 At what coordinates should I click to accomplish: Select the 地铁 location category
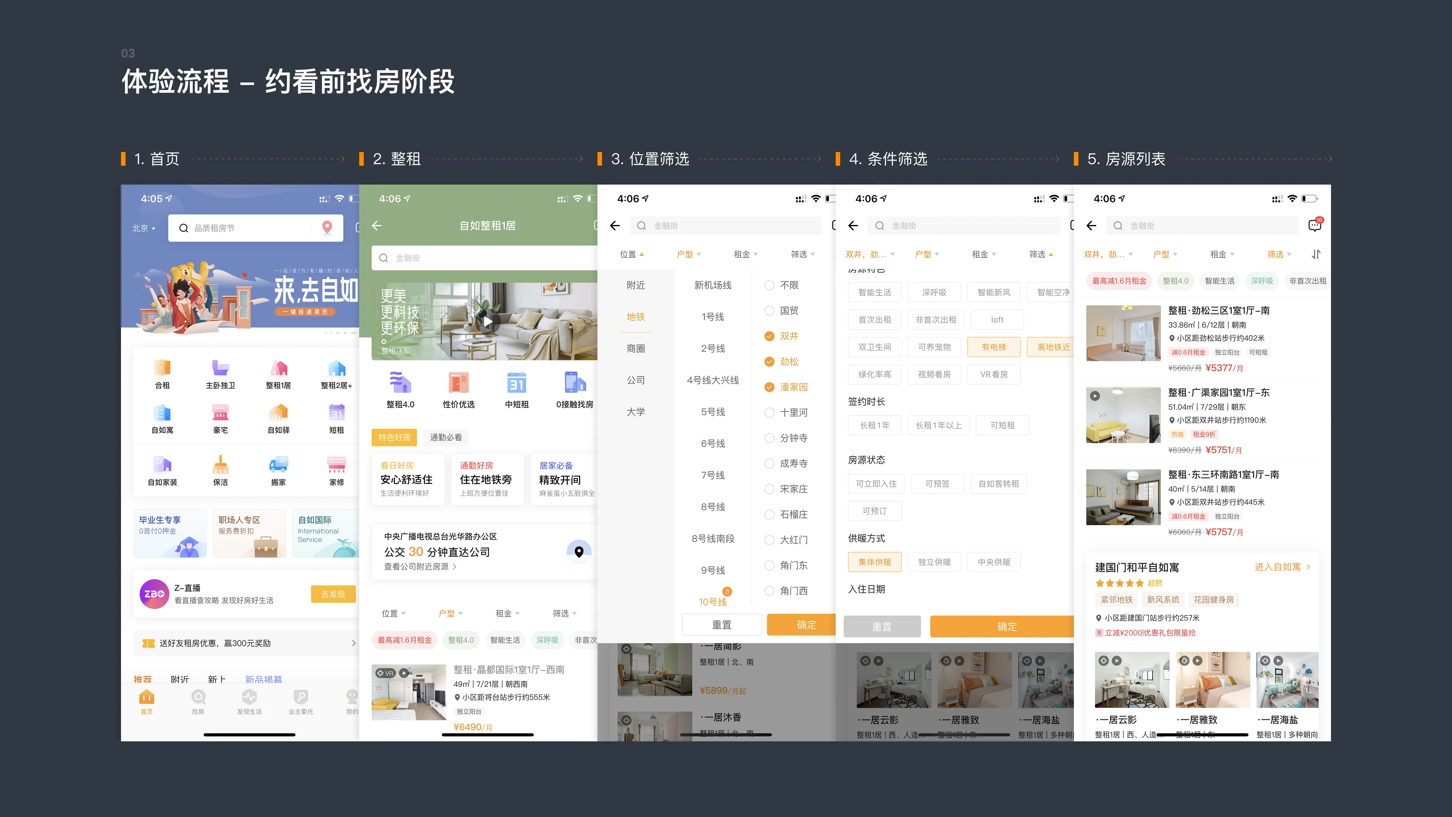[x=636, y=317]
